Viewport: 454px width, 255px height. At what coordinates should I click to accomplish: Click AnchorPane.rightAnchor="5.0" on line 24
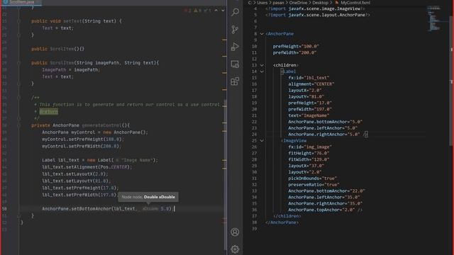point(324,135)
